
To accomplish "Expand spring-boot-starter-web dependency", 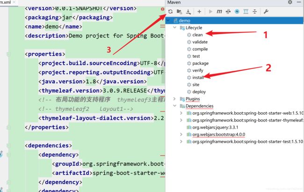I will coord(181,113).
